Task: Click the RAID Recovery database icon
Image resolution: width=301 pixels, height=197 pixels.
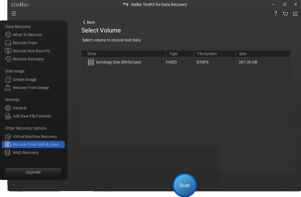Action: point(8,153)
